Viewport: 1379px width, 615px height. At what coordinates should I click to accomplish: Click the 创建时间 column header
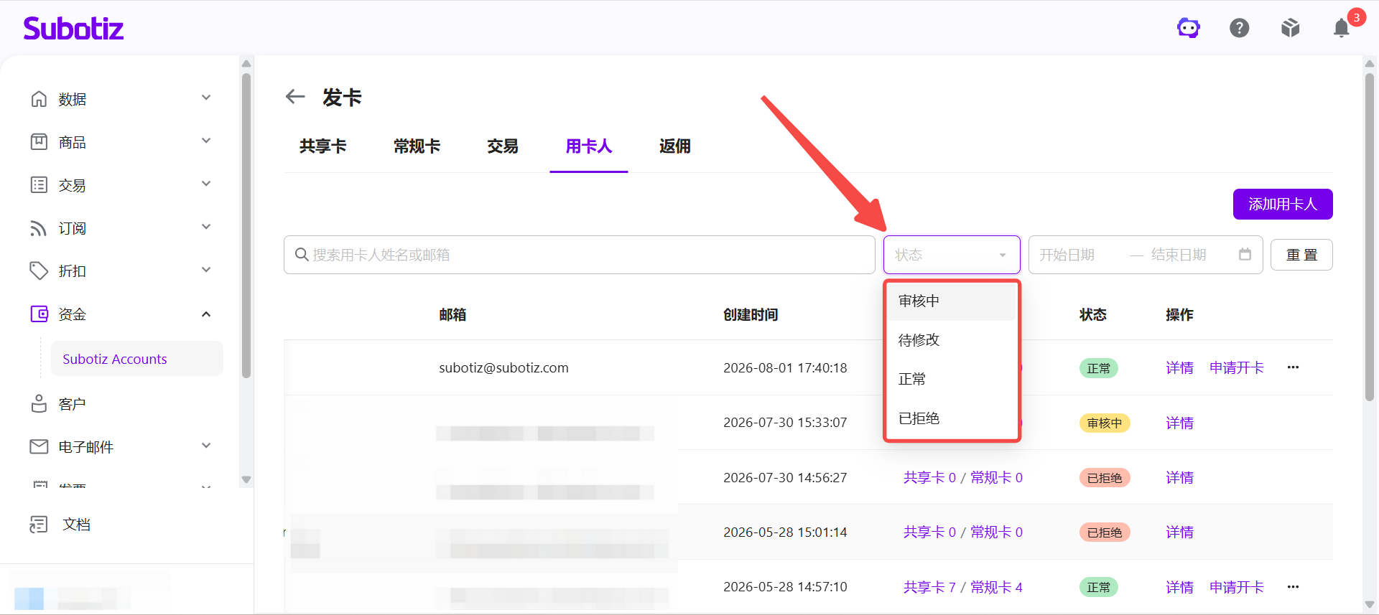click(751, 315)
